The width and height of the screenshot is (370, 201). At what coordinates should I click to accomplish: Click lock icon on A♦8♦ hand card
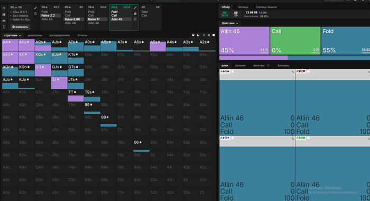233,138
